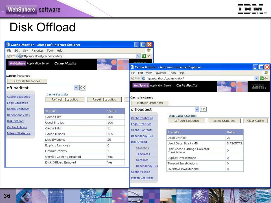Open Contents sublink under Disk Offload

click(x=142, y=160)
